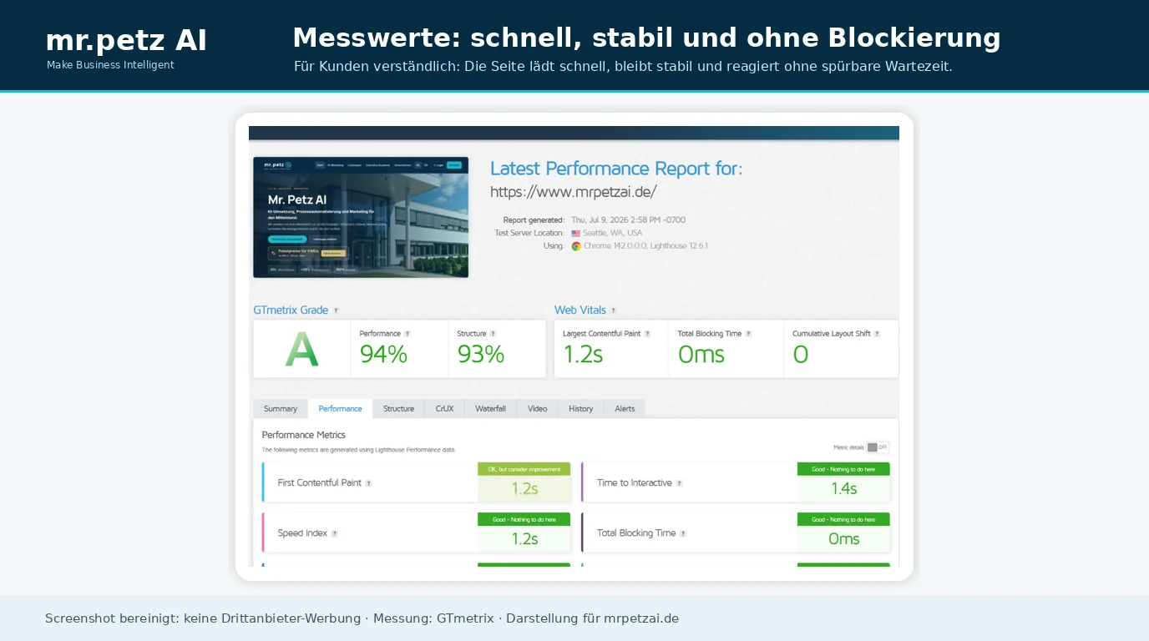Open the CrUX tab
1149x641 pixels.
pos(444,409)
